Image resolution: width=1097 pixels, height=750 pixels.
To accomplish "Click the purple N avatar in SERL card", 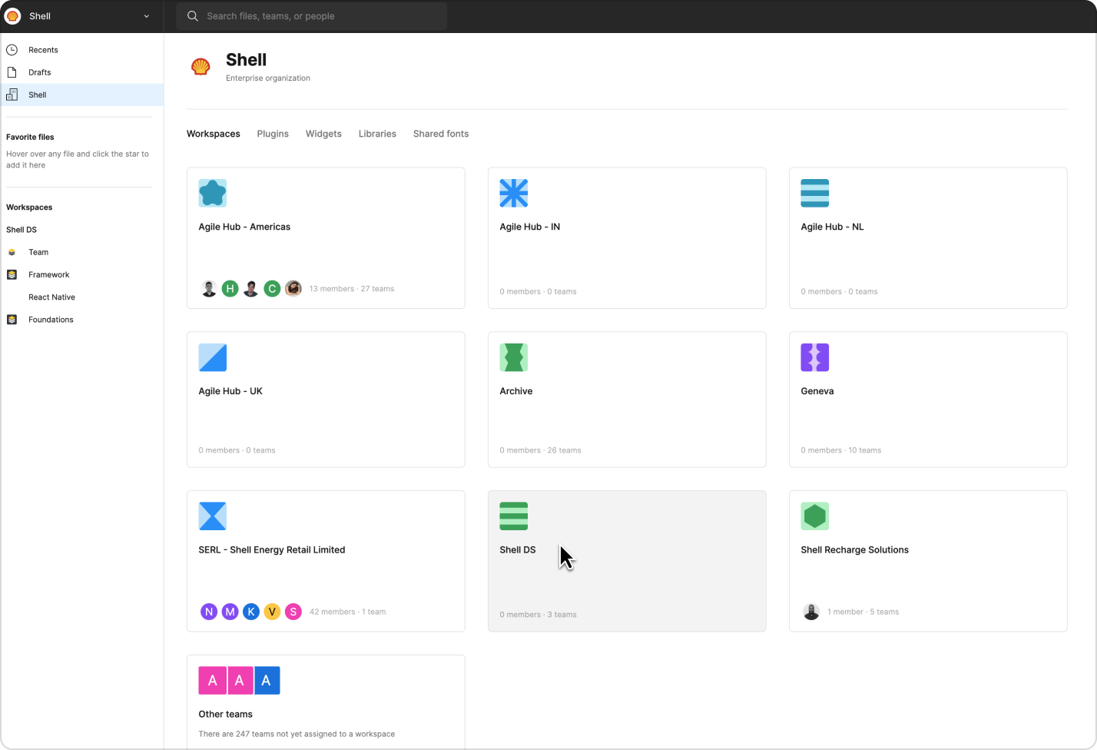I will (209, 612).
